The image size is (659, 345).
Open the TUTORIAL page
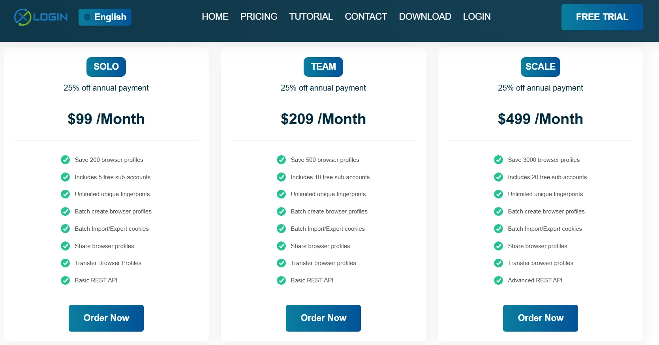pyautogui.click(x=311, y=17)
